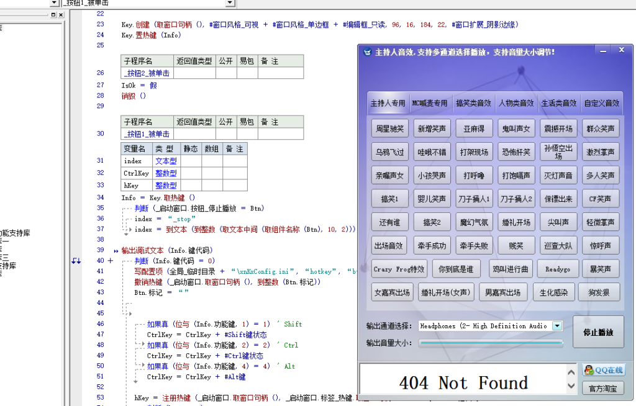This screenshot has height=406, width=636.
Task: Open the _按钮1_被单击 procedure dropdown
Action: click(229, 3)
